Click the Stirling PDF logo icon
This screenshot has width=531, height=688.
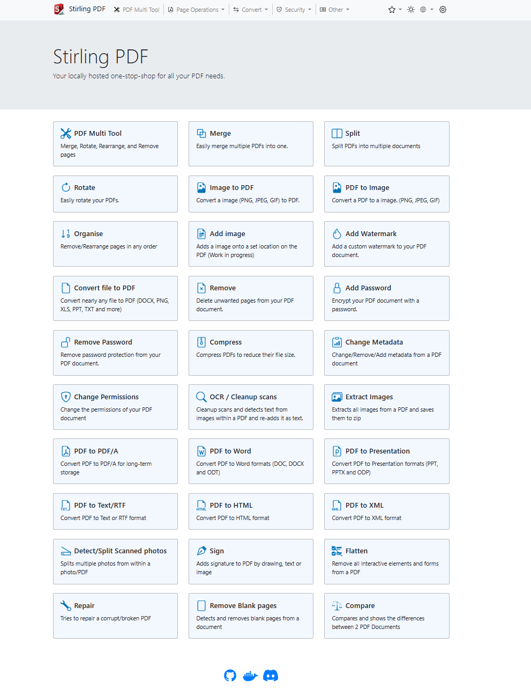[59, 9]
